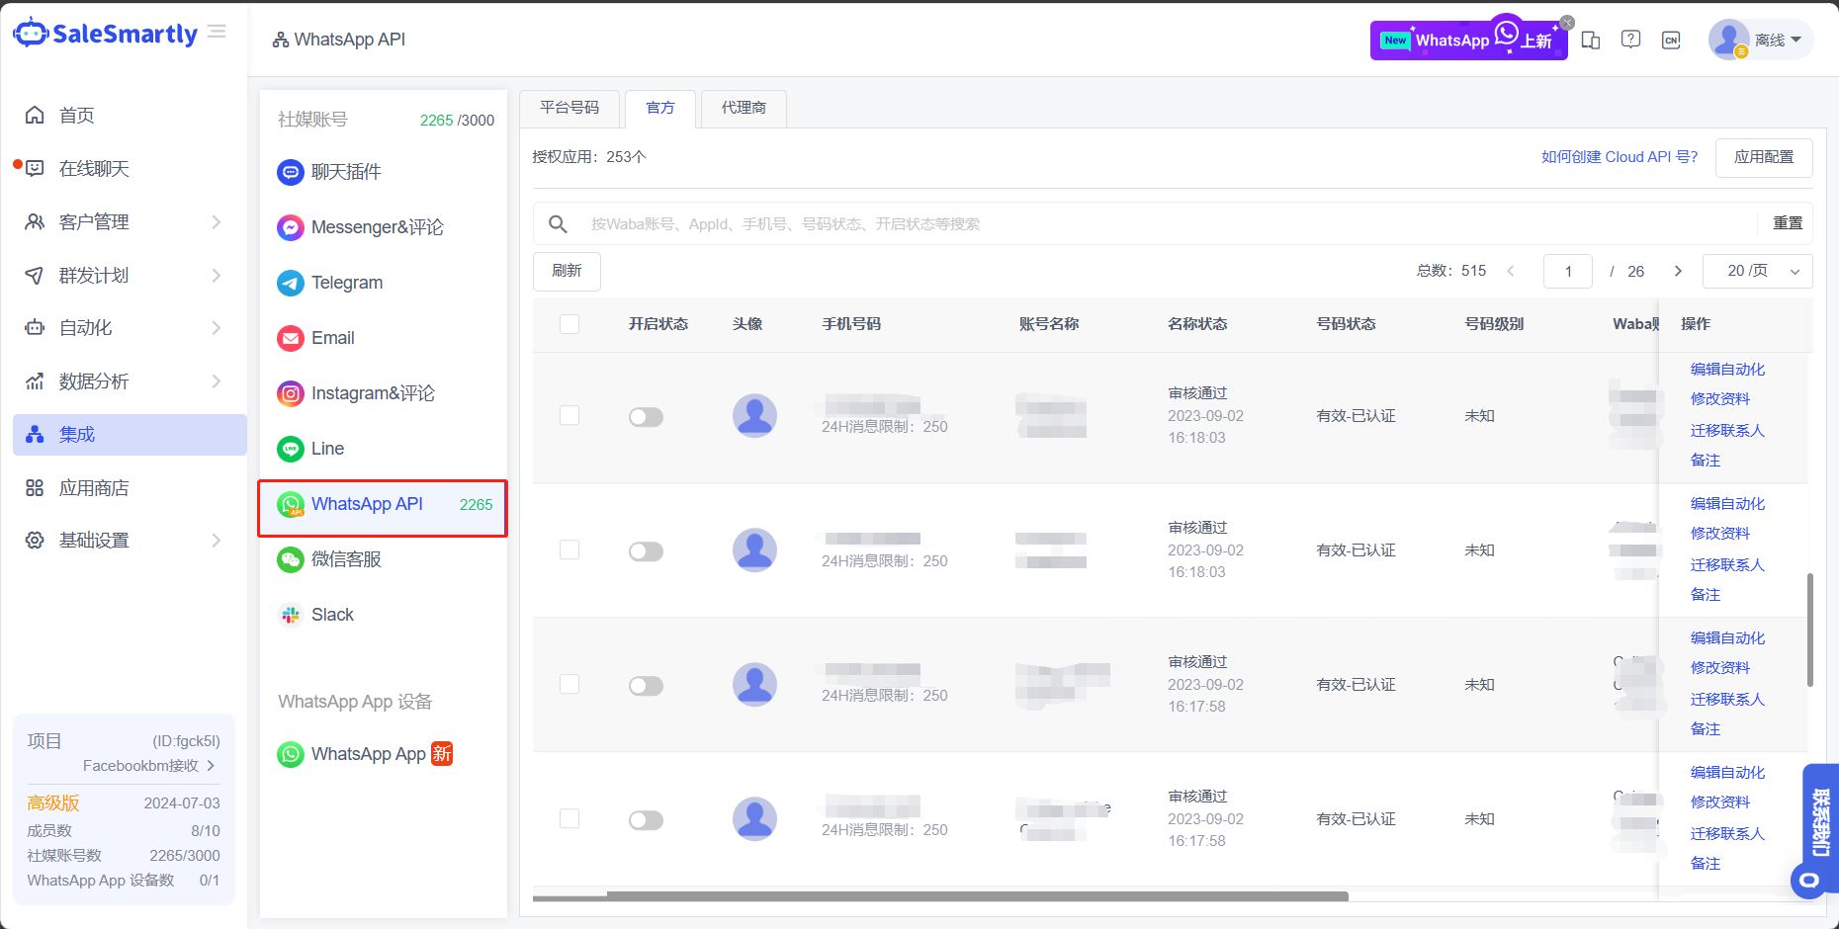Click first row 编辑自动化 link
1839x929 pixels.
1727,370
